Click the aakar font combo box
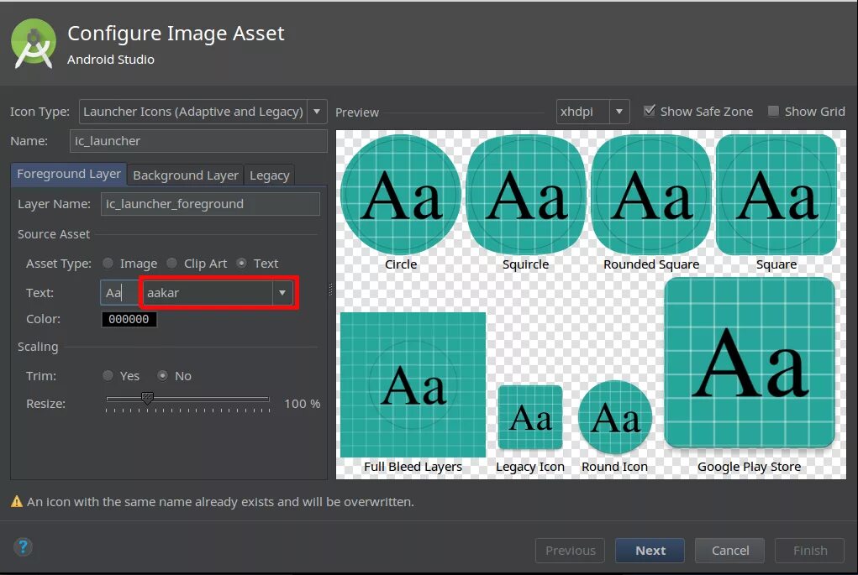Image resolution: width=858 pixels, height=575 pixels. pyautogui.click(x=218, y=293)
